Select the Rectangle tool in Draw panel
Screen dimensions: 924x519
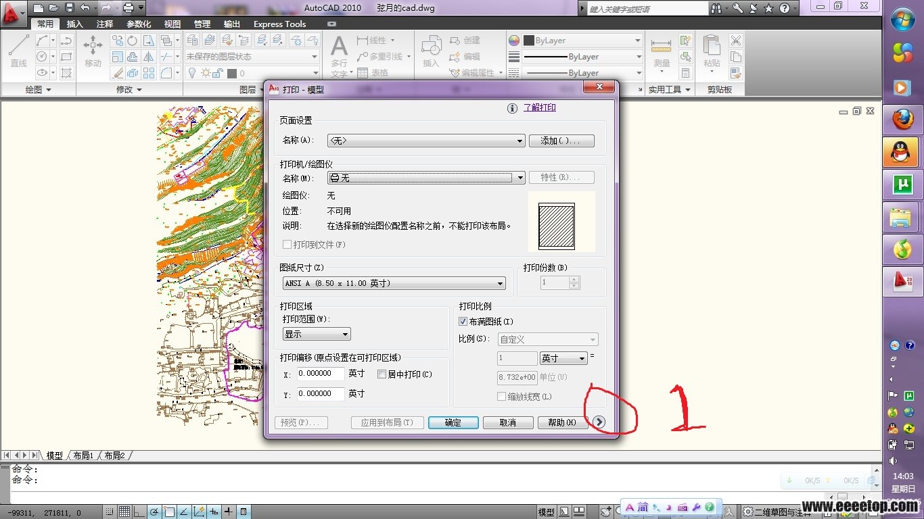66,57
